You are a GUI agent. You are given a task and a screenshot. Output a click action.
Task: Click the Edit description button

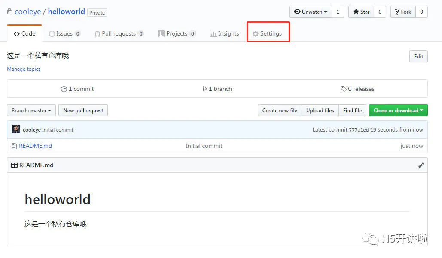(418, 56)
